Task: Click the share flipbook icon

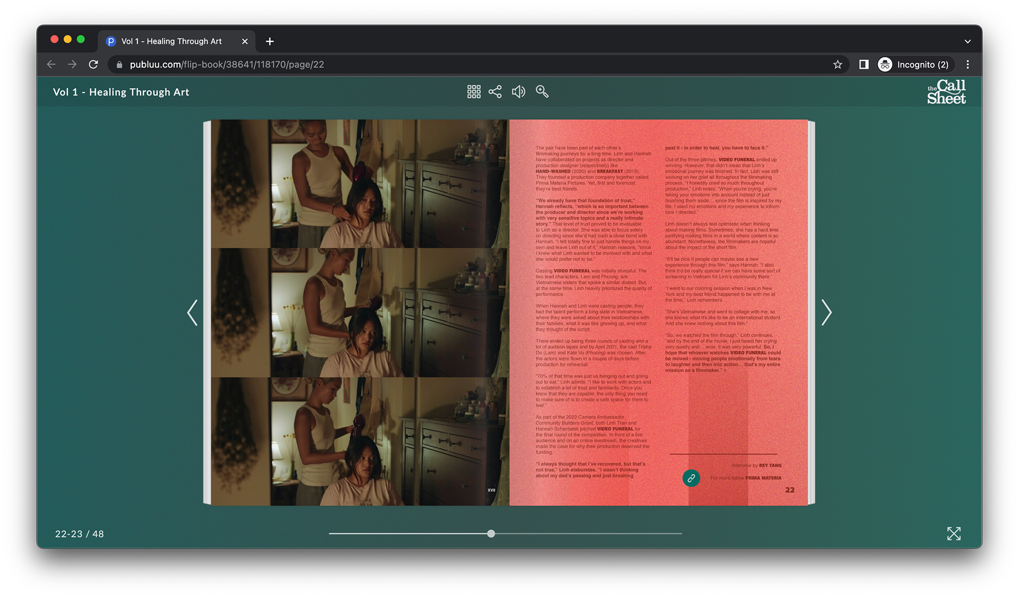Action: point(495,92)
